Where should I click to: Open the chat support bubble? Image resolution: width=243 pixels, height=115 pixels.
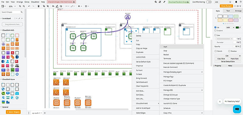click(237, 109)
